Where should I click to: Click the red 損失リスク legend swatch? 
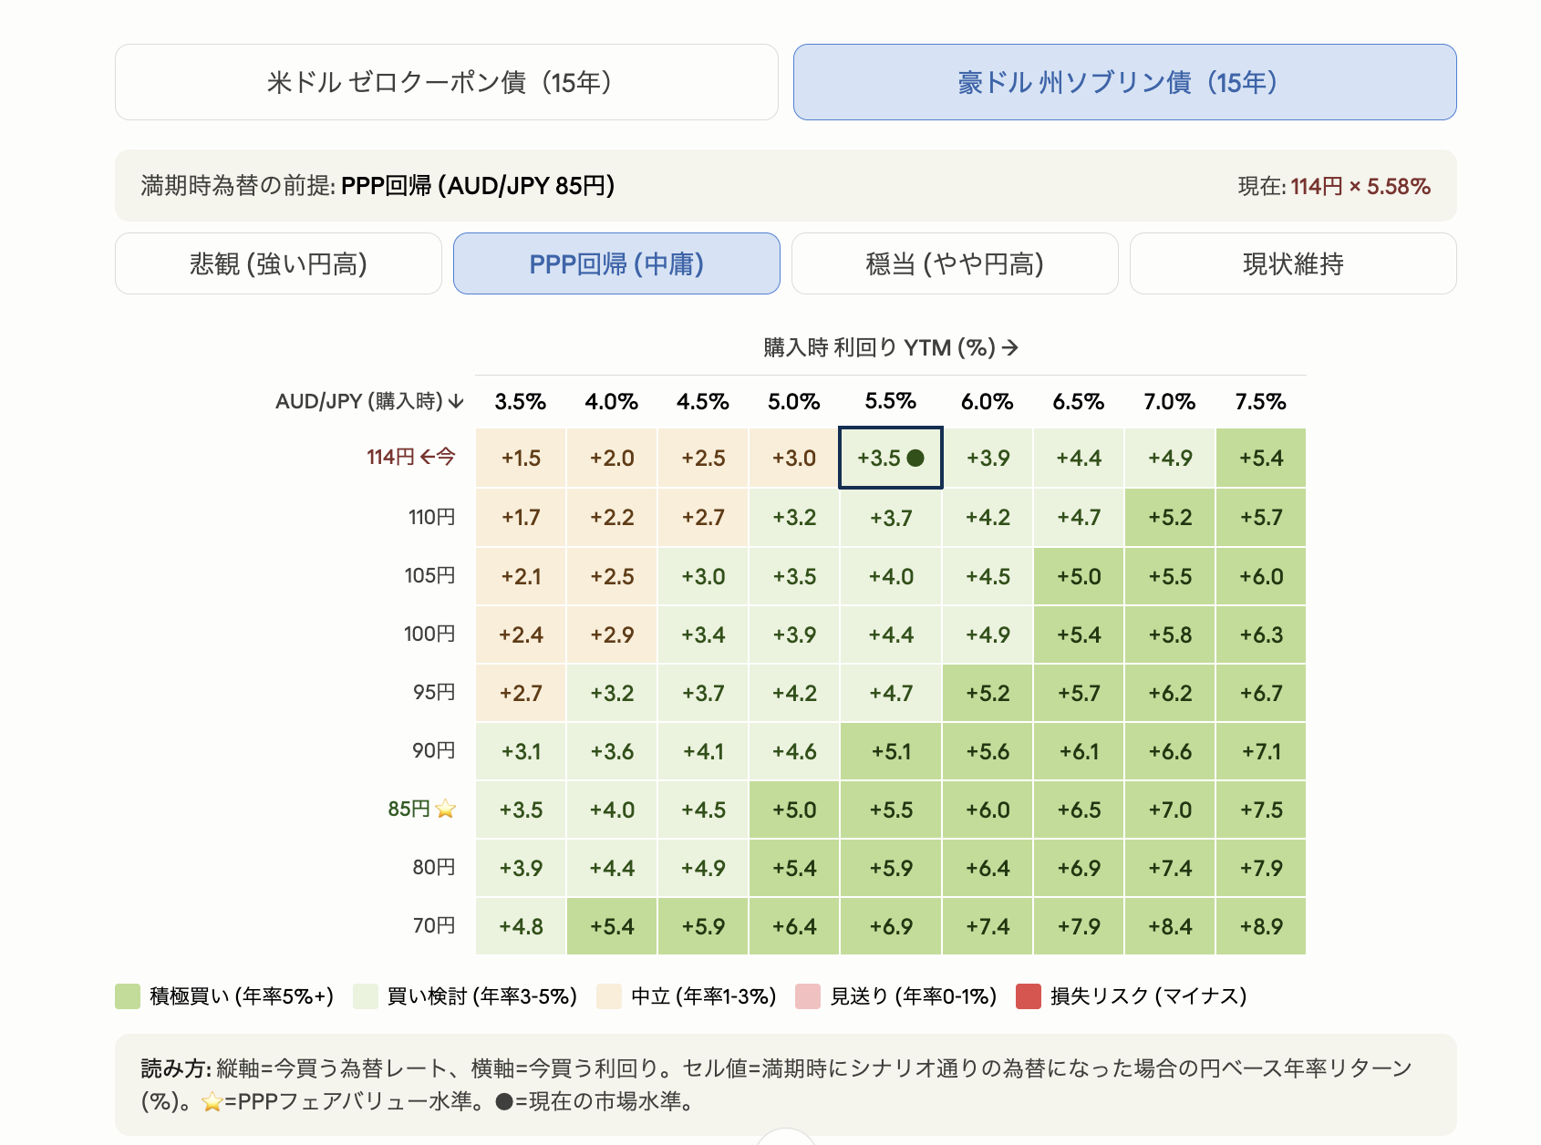point(1029,996)
